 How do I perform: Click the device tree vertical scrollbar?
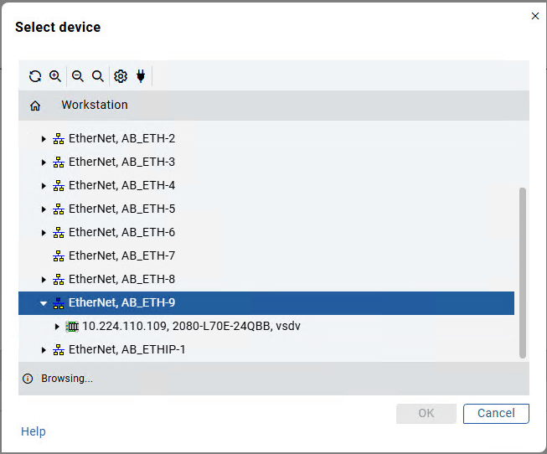(523, 272)
